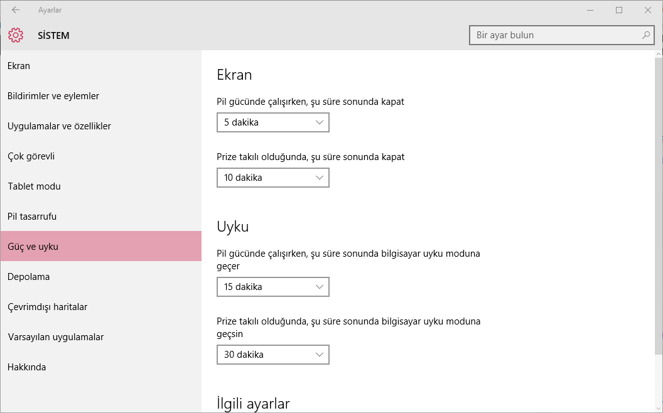Open the Hakkında page
The image size is (663, 413).
pos(26,367)
